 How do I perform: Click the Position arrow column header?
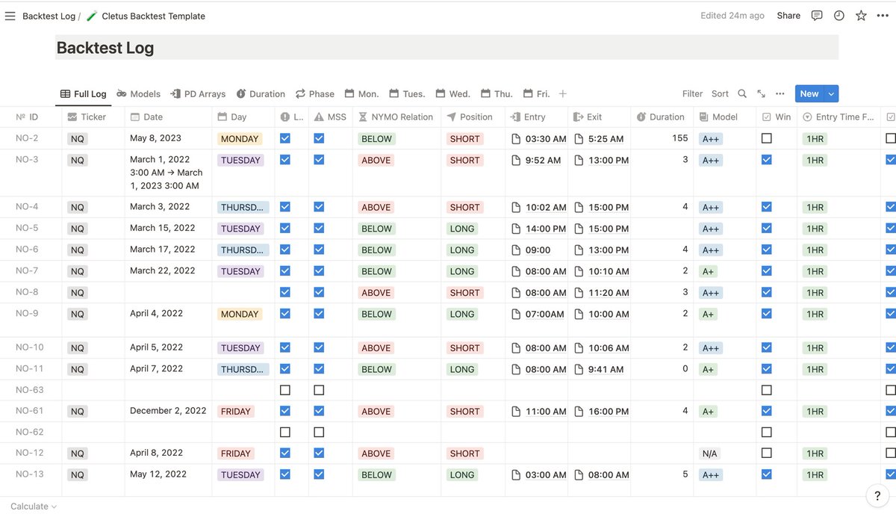473,117
